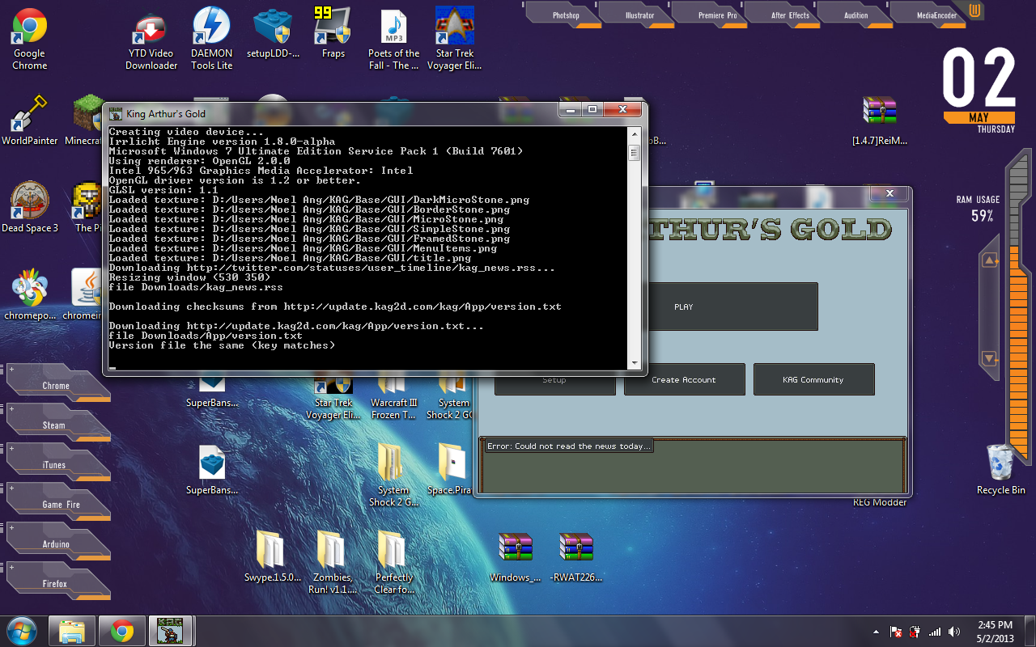Viewport: 1036px width, 647px height.
Task: Open the KAG Community button
Action: (813, 379)
